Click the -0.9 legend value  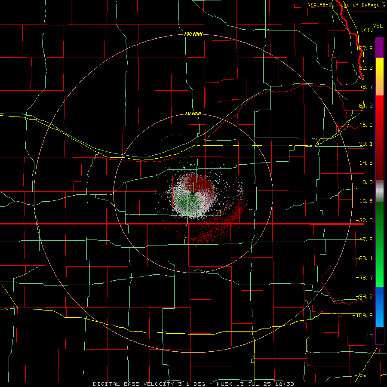click(x=366, y=182)
